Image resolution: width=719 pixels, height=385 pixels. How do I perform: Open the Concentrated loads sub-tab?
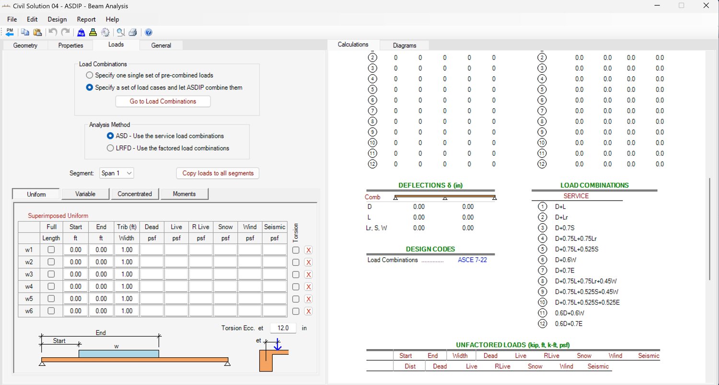[135, 194]
